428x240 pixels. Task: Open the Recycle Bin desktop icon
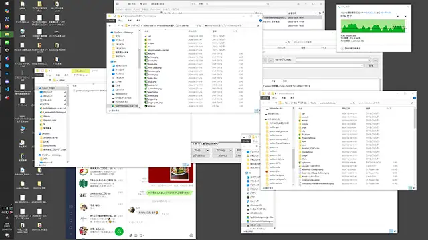[x=22, y=33]
